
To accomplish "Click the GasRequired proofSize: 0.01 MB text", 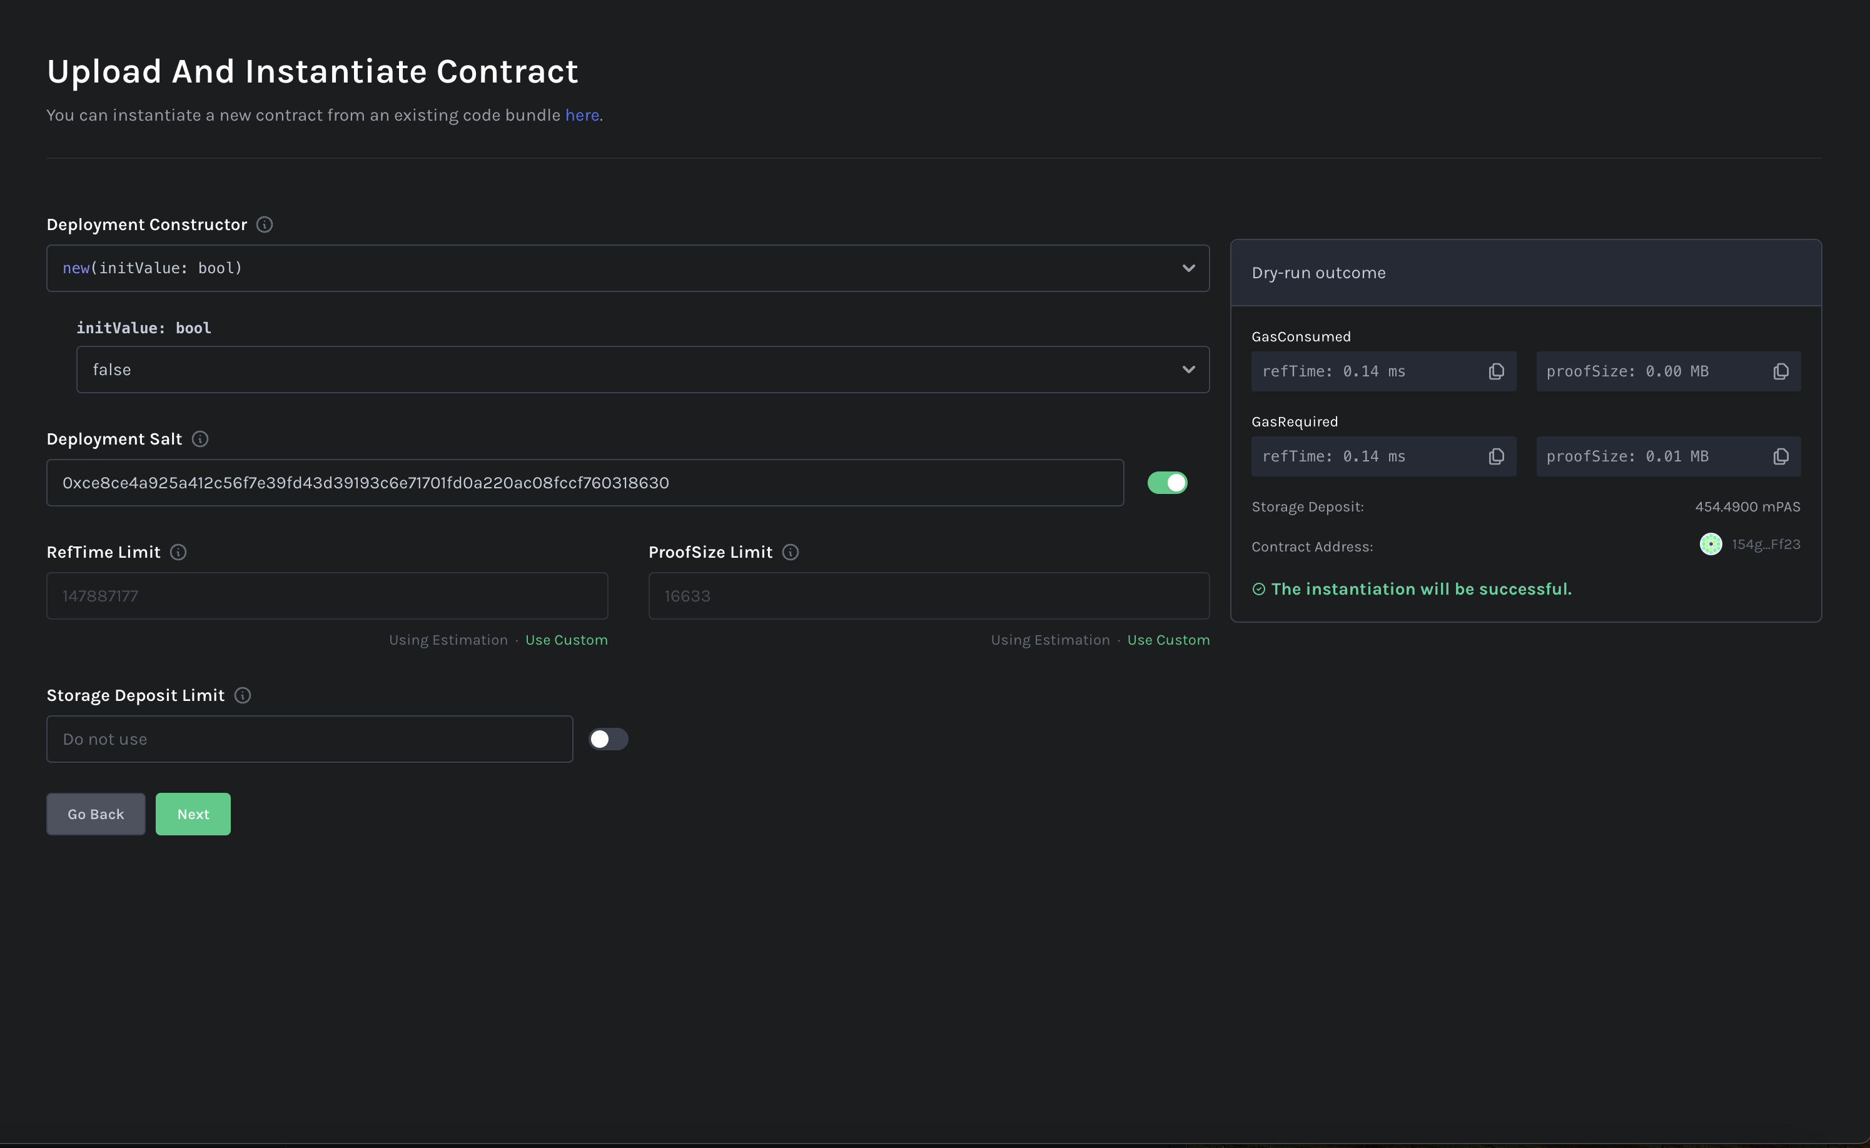I will [1628, 456].
